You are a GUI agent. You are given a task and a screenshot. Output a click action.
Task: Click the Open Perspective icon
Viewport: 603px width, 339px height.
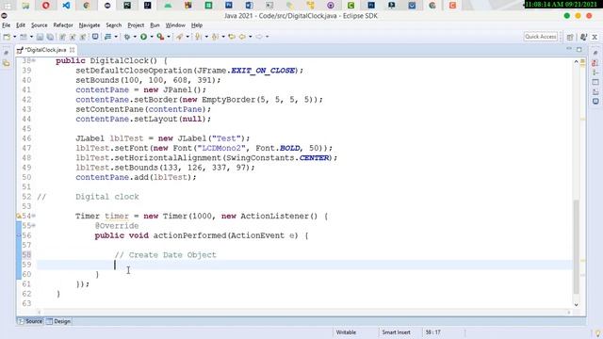[570, 37]
